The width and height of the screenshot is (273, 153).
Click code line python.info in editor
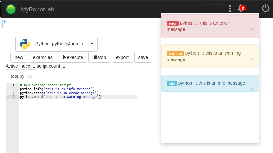point(57,89)
